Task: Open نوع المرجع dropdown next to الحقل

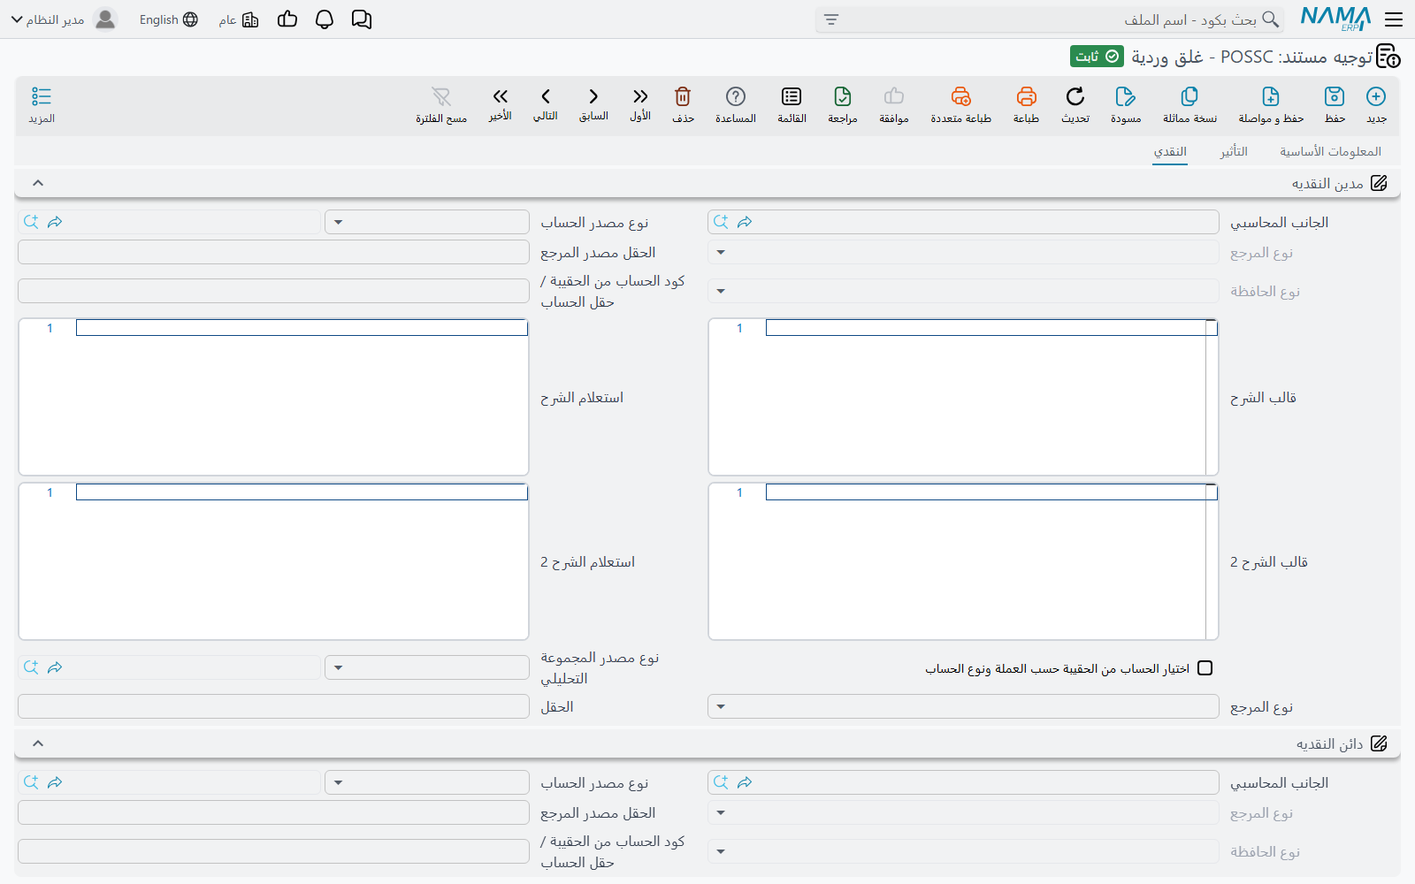Action: (x=963, y=706)
